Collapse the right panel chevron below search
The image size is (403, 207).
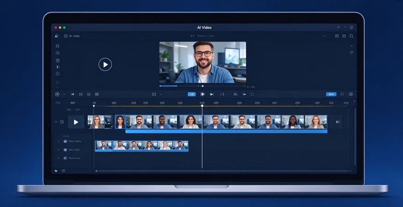point(352,46)
